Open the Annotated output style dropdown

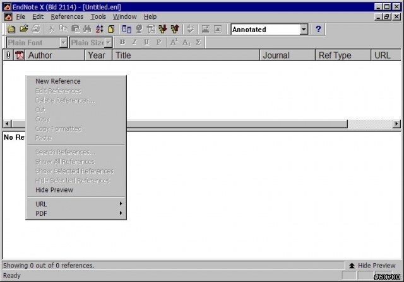(304, 30)
